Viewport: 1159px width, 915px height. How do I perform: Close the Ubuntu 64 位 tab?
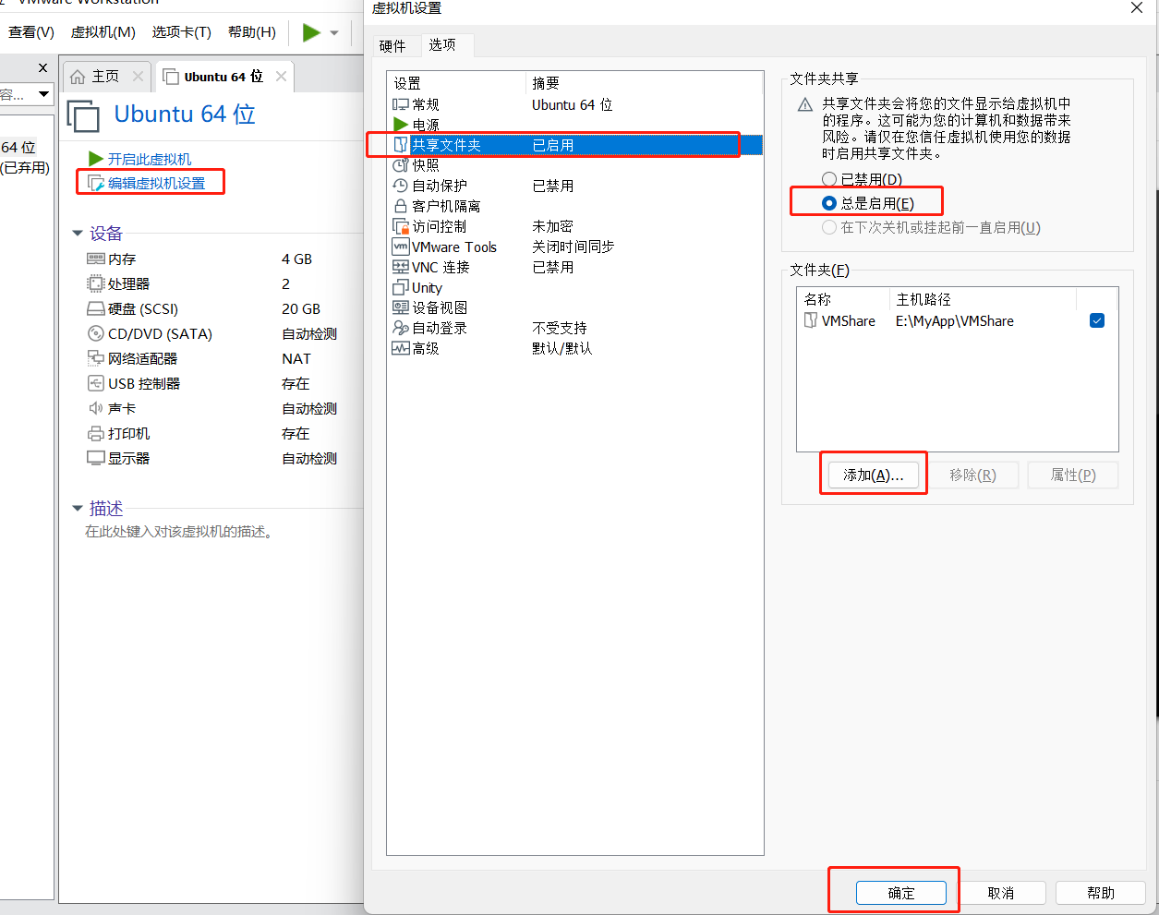tap(281, 77)
